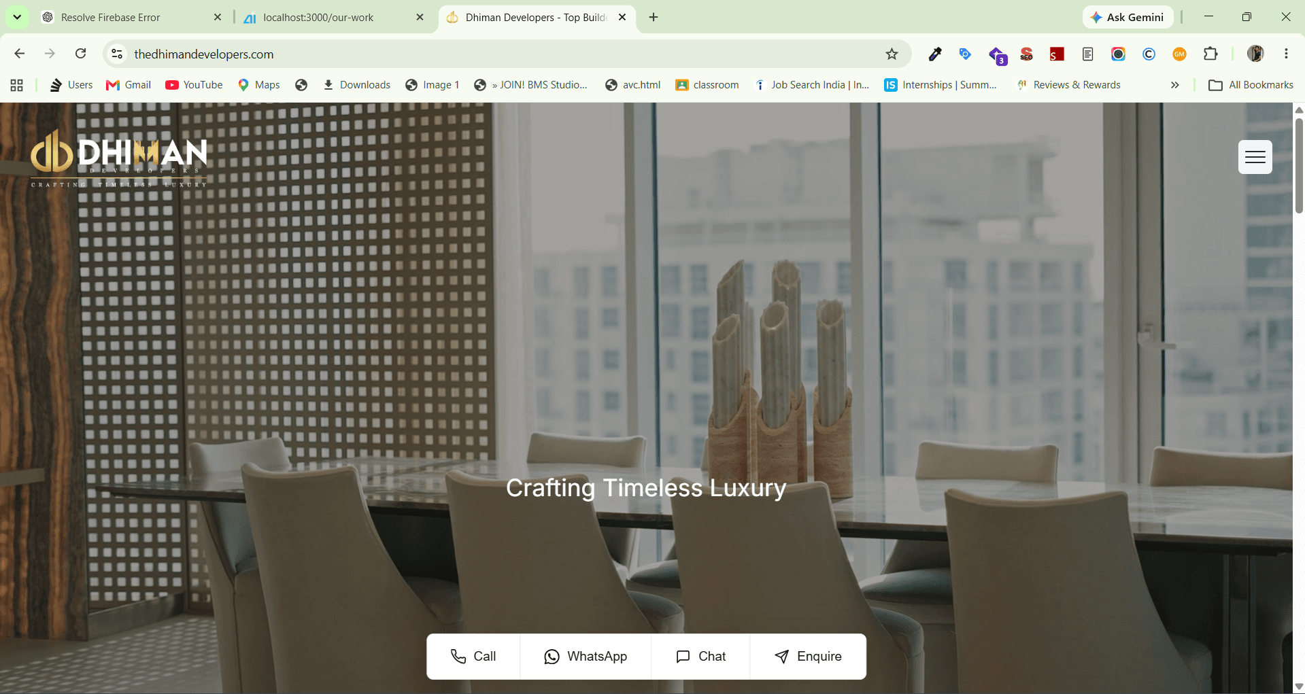This screenshot has width=1305, height=694.
Task: Open the YouTube bookmark
Action: click(x=194, y=85)
